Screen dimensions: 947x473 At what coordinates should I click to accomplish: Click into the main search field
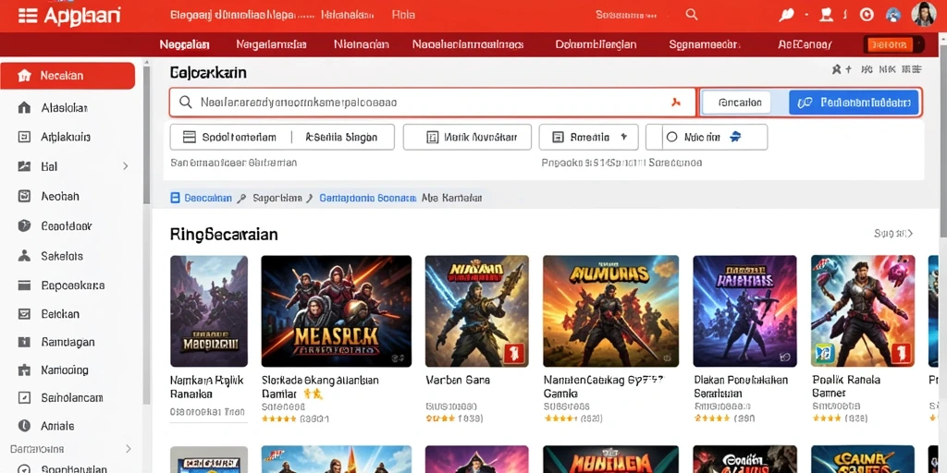(x=433, y=103)
